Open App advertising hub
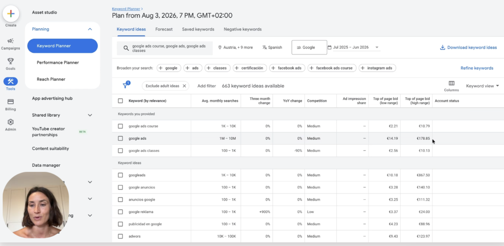The image size is (504, 246). point(52,98)
